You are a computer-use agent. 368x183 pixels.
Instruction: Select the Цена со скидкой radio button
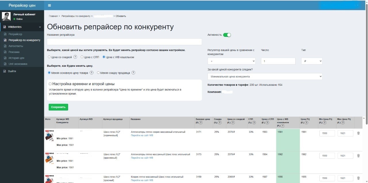(49, 57)
